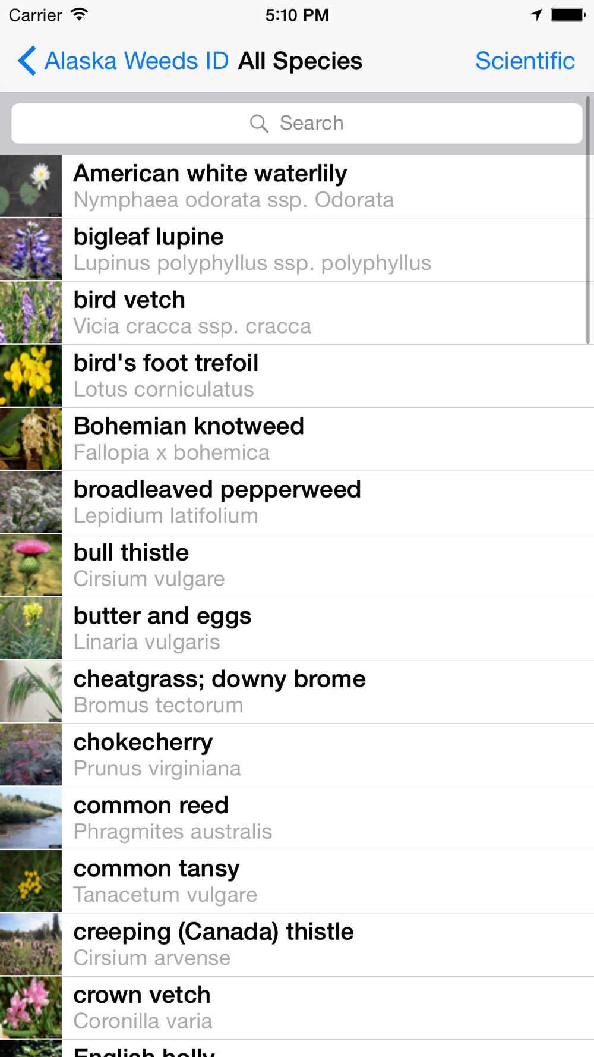Select common tansy species
594x1057 pixels.
pyautogui.click(x=297, y=882)
